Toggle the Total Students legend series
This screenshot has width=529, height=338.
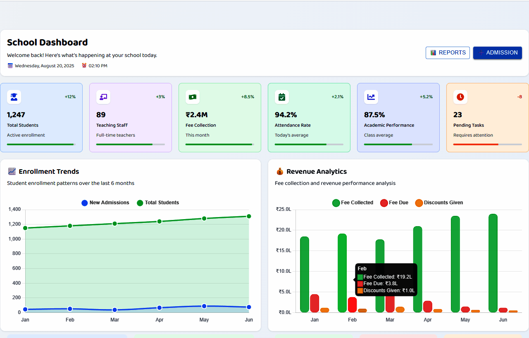(x=157, y=203)
